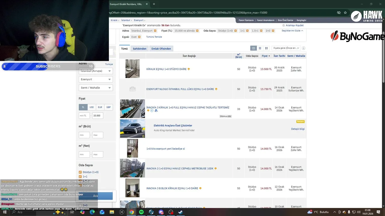
Task: Sort by the m² (Brüt) column header
Action: click(x=239, y=56)
